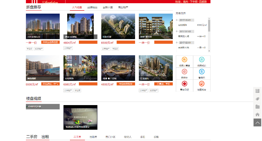
Task: Open the property thumbnail priced 5500元/㎡
Action: [x=43, y=68]
